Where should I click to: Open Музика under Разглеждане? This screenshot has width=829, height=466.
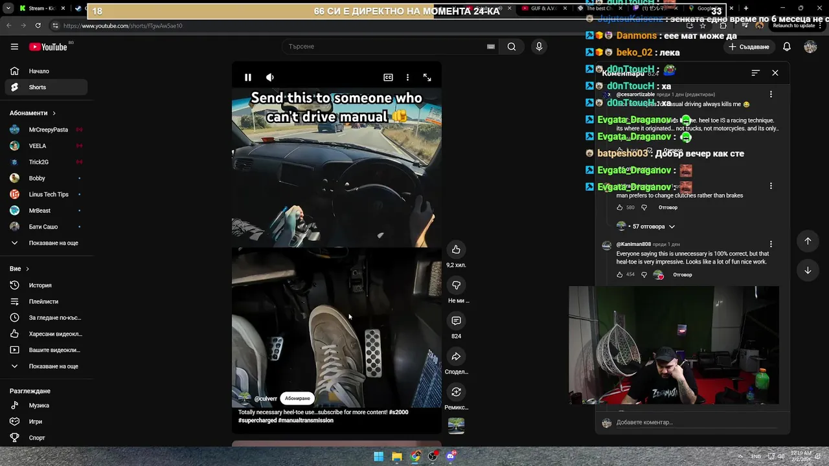pos(45,405)
